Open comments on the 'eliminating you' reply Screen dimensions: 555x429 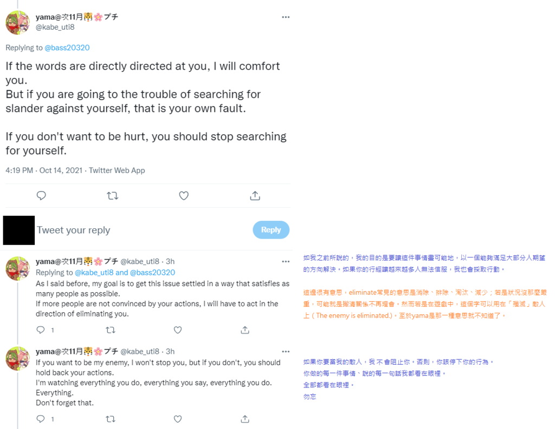pyautogui.click(x=41, y=329)
